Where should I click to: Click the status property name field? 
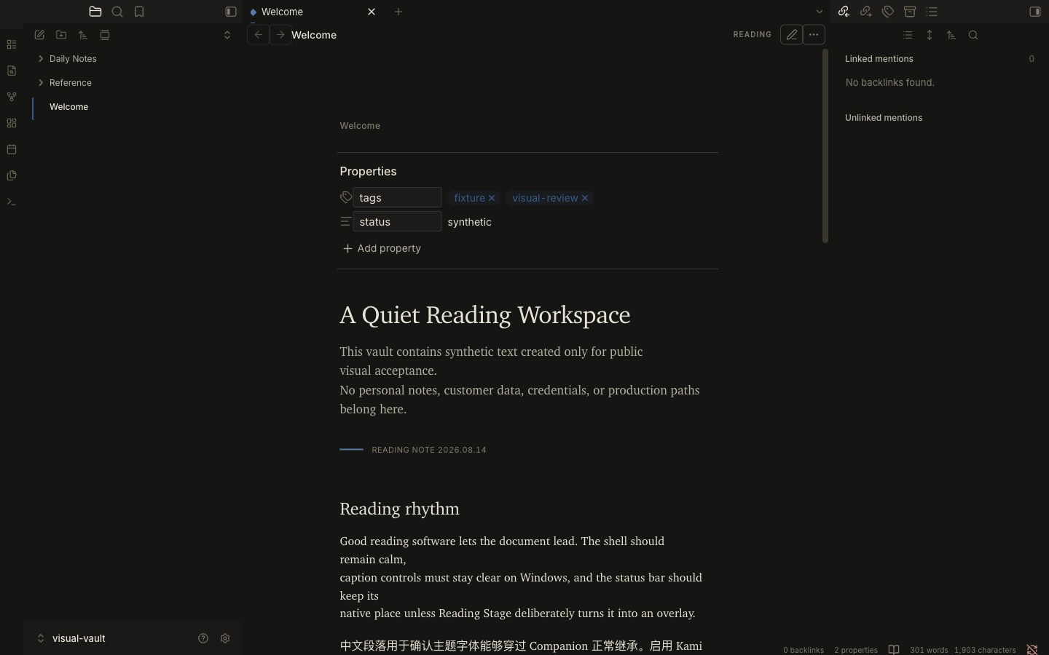tap(397, 222)
